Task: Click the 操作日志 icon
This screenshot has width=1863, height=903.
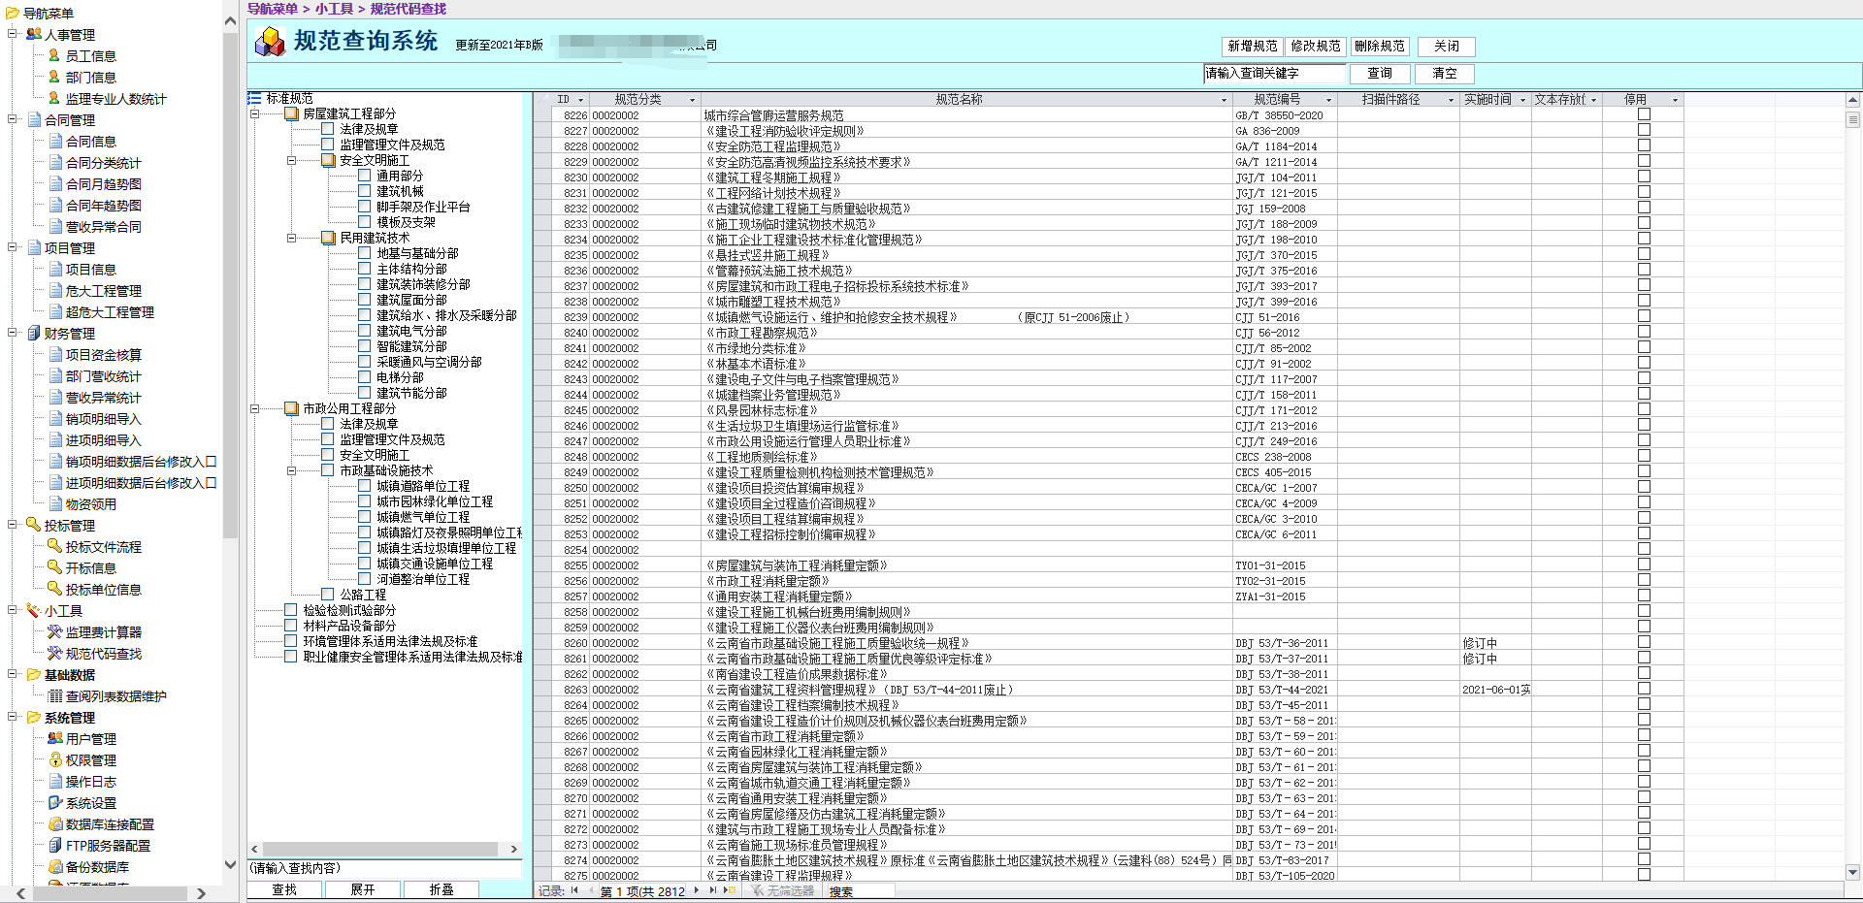Action: pos(55,781)
